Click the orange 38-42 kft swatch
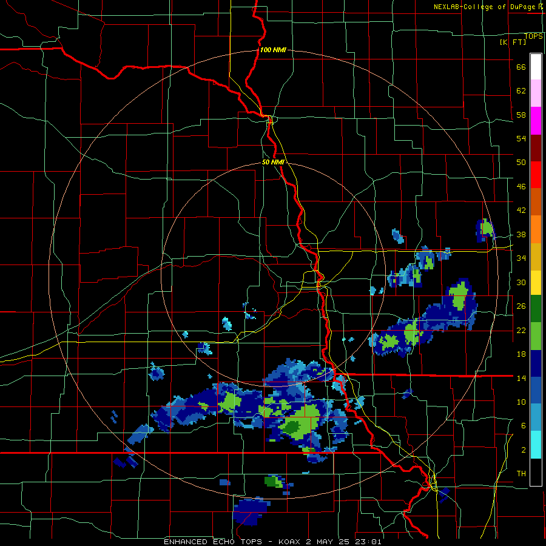This screenshot has height=546, width=546. (x=536, y=229)
